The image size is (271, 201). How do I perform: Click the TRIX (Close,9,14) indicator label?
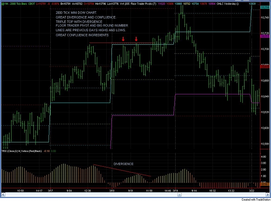pyautogui.click(x=22, y=151)
